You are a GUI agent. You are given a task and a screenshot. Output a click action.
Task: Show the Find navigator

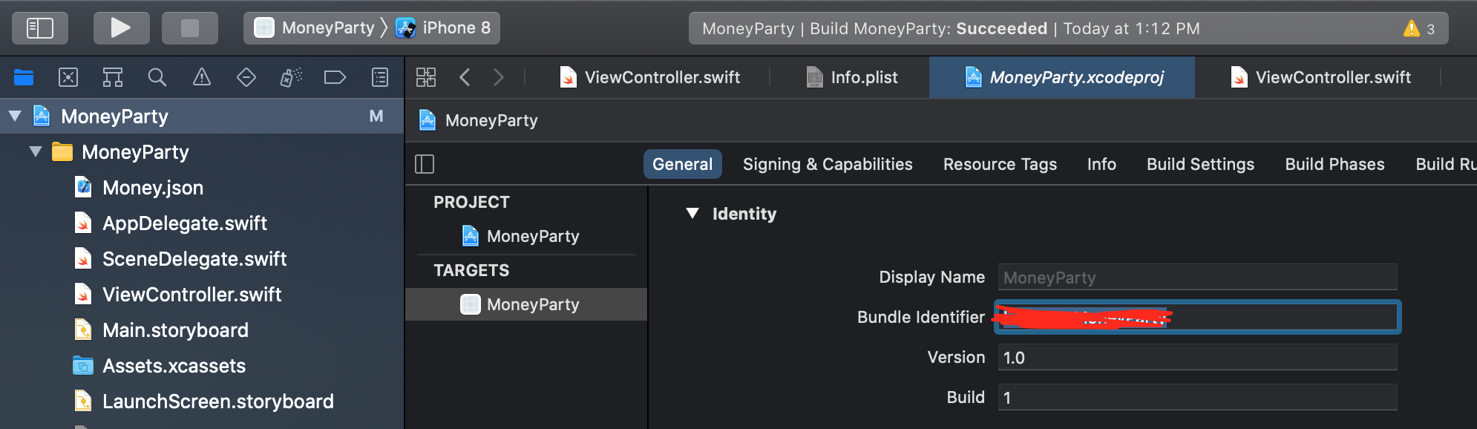point(157,77)
